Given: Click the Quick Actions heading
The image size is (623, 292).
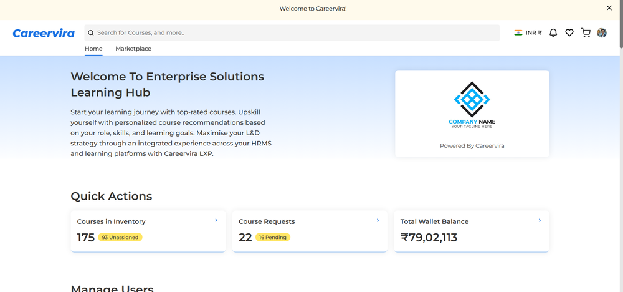Looking at the screenshot, I should [112, 196].
